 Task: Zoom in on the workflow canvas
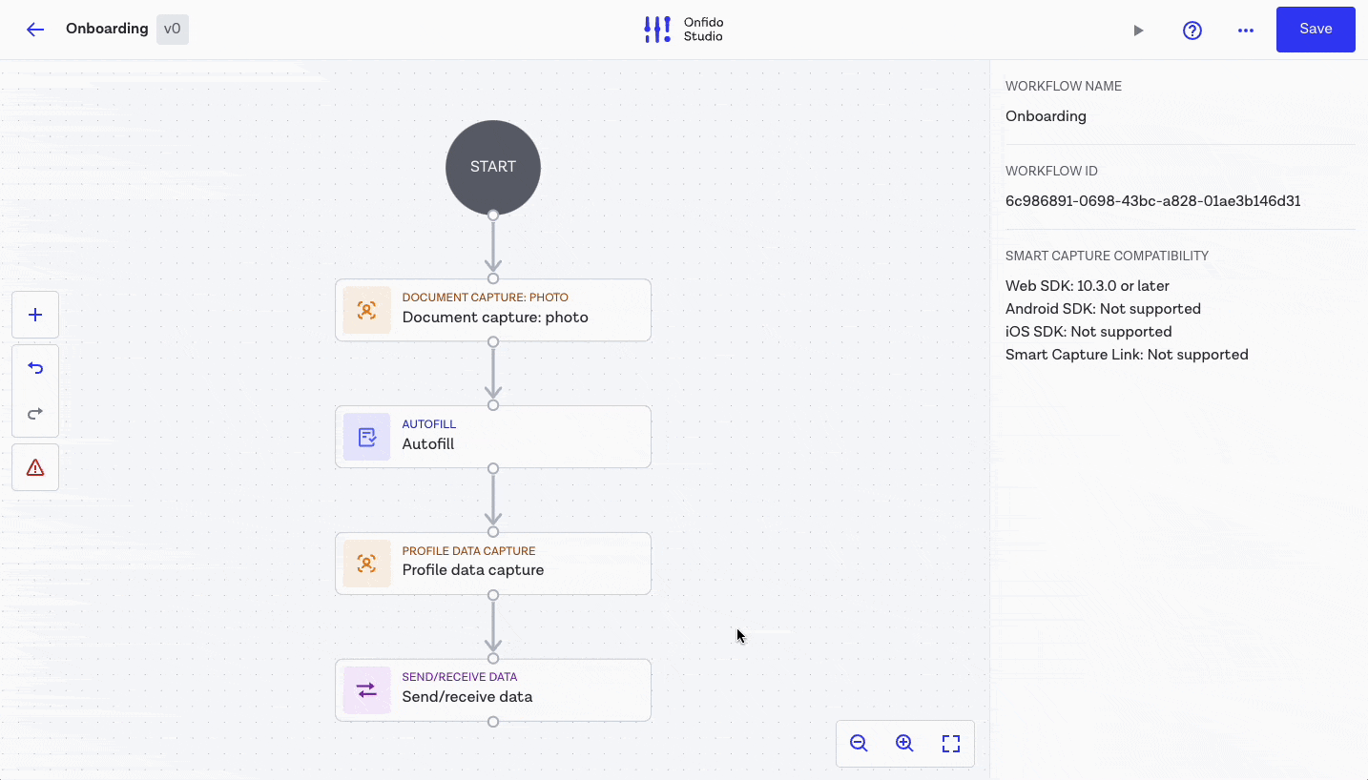tap(904, 743)
